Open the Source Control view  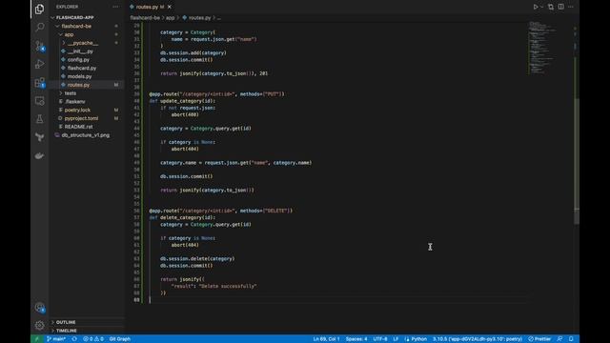point(39,46)
